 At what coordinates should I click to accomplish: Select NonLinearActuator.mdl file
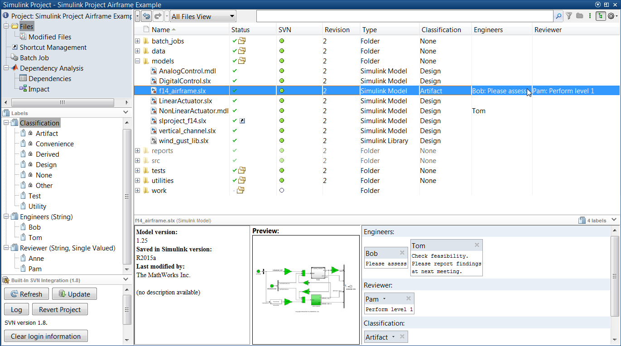(193, 111)
